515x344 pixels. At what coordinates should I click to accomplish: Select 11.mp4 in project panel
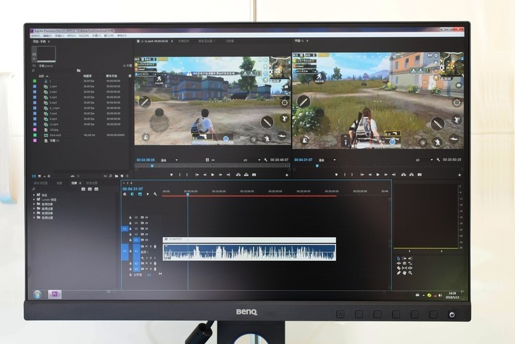54,124
